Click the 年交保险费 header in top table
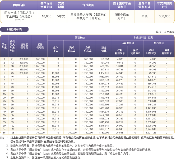 tap(165, 5)
